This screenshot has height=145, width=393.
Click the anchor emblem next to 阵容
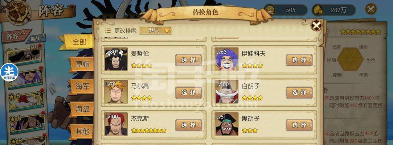click(x=18, y=12)
